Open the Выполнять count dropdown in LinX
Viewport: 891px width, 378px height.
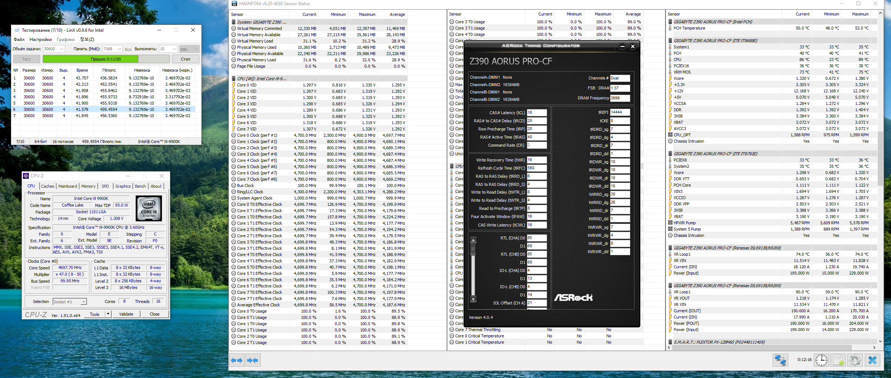coord(174,49)
